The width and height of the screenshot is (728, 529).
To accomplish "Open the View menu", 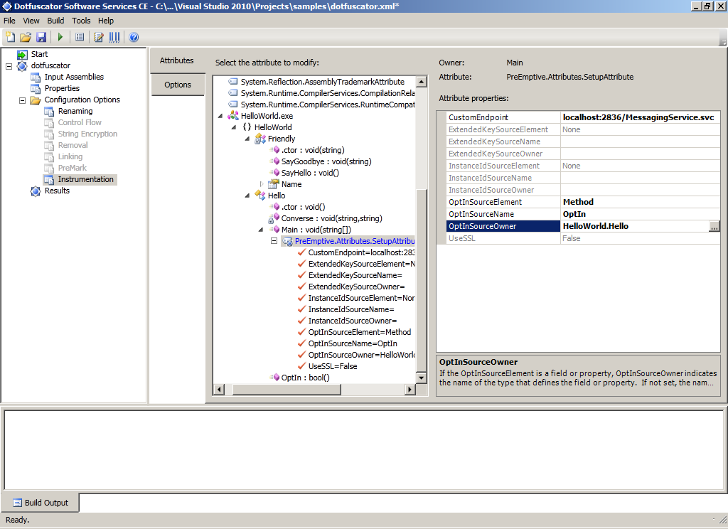I will [x=31, y=21].
